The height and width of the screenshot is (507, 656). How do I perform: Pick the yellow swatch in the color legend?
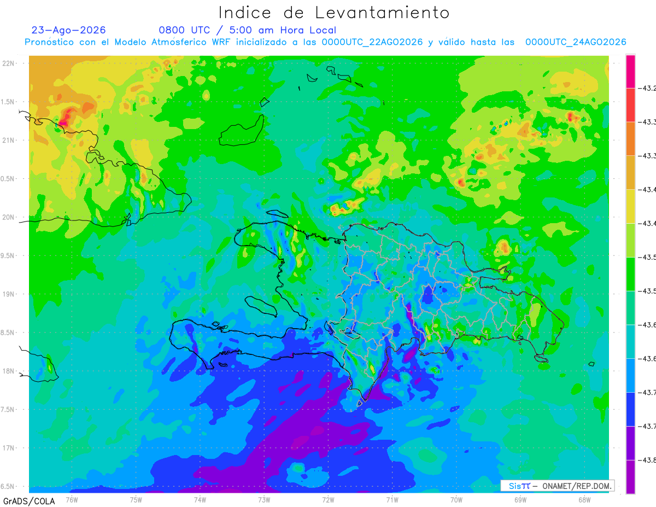point(630,206)
